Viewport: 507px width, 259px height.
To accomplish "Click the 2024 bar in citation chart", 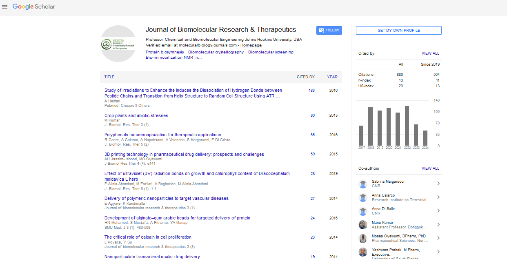I will click(x=425, y=138).
